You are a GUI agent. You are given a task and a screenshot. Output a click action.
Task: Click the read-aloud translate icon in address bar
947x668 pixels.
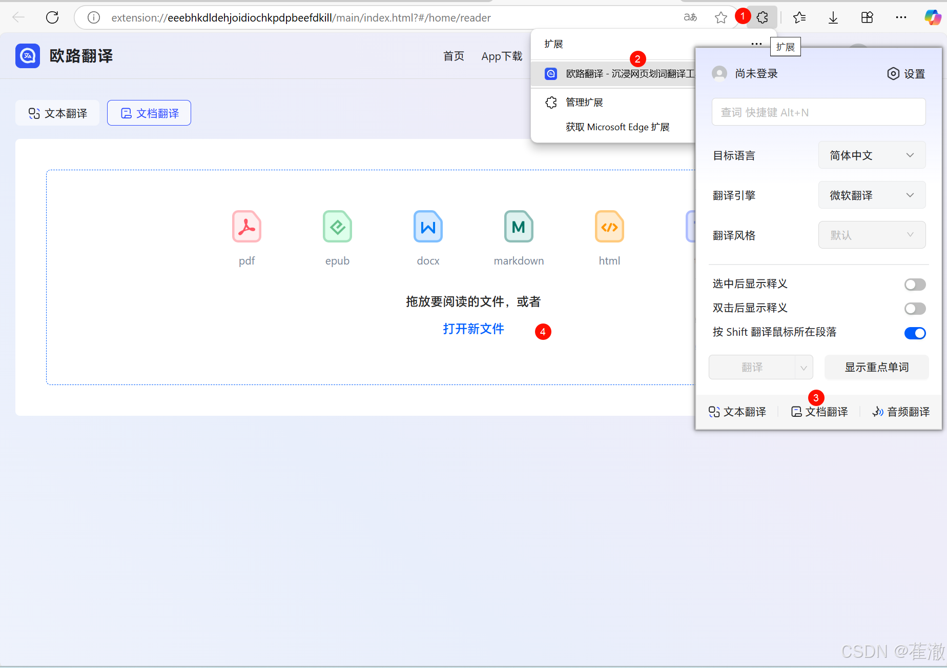tap(690, 17)
